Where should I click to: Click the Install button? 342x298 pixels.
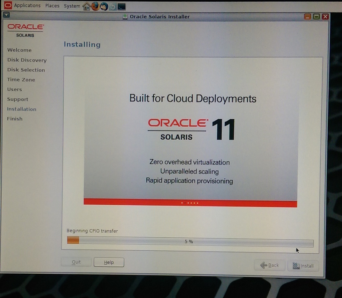(303, 266)
